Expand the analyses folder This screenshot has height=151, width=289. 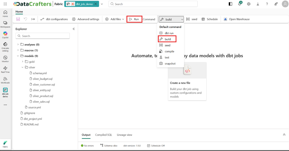point(18,45)
